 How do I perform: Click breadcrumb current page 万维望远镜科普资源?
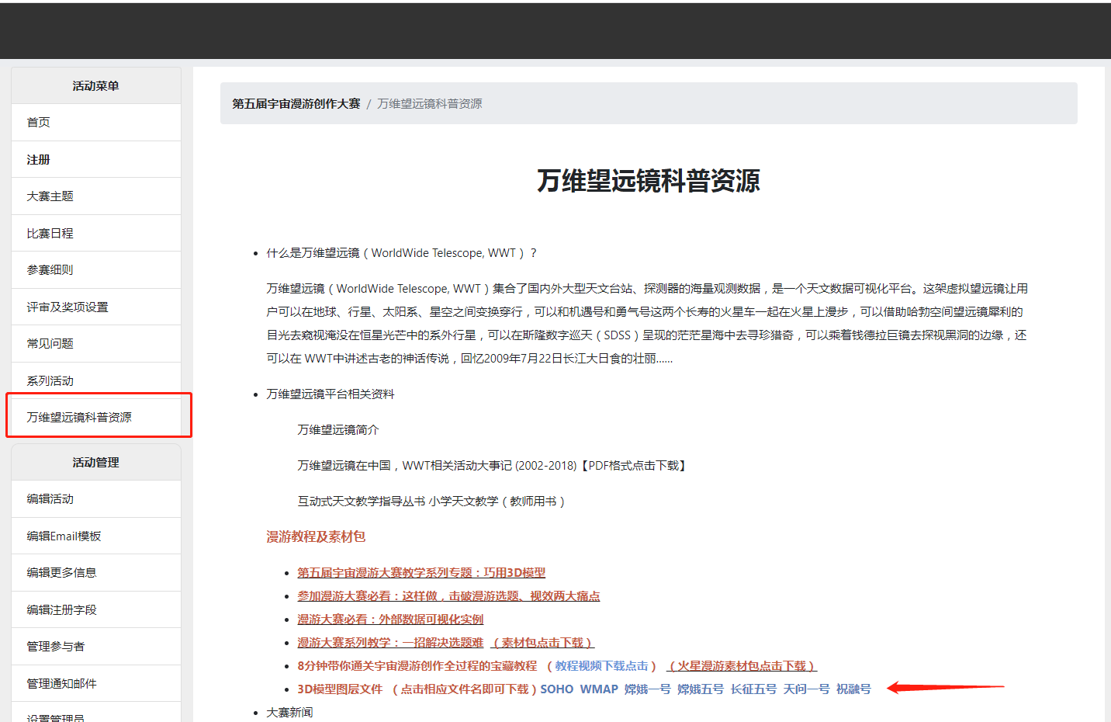[430, 103]
